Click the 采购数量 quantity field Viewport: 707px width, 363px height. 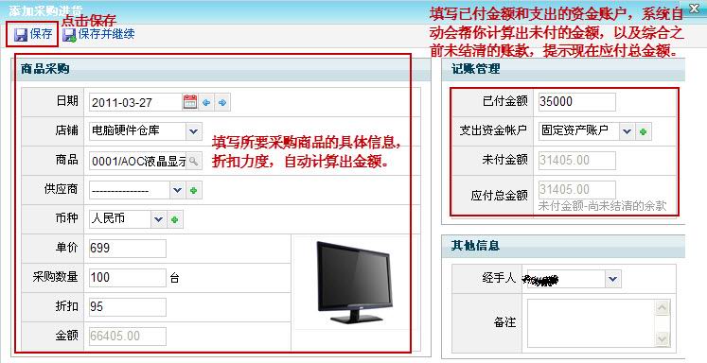tap(128, 277)
